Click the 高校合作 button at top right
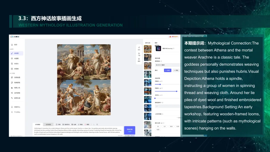This screenshot has height=152, width=270. pos(173,37)
